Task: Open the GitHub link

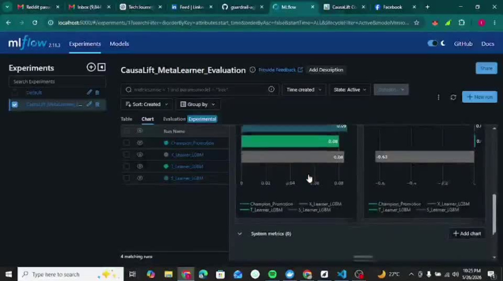Action: pos(463,44)
